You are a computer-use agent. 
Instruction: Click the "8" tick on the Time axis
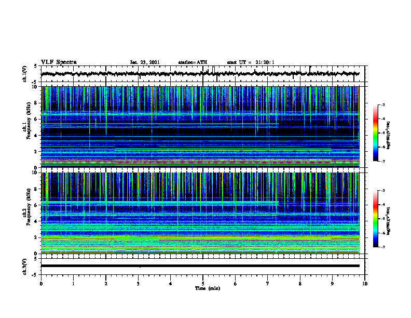300,284
